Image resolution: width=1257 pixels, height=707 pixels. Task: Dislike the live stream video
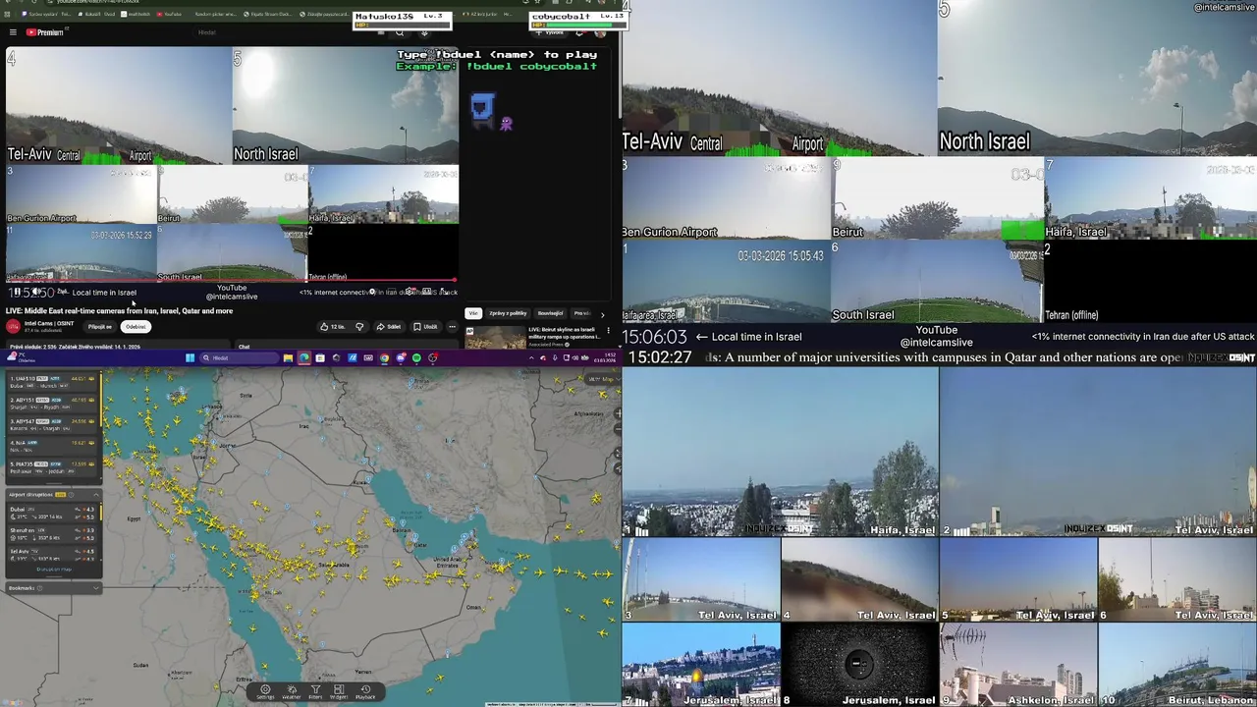pos(359,326)
